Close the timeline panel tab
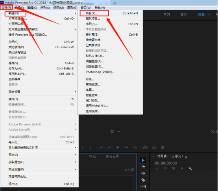Viewport: 218px width, 191px height. click(x=153, y=157)
